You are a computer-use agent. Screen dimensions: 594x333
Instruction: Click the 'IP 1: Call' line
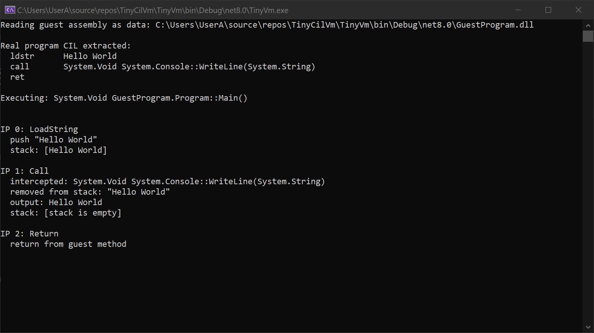point(25,171)
